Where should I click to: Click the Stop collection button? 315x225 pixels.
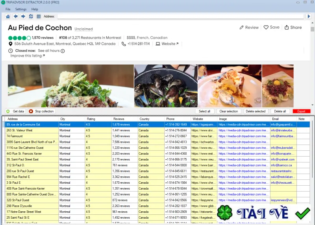pos(42,111)
